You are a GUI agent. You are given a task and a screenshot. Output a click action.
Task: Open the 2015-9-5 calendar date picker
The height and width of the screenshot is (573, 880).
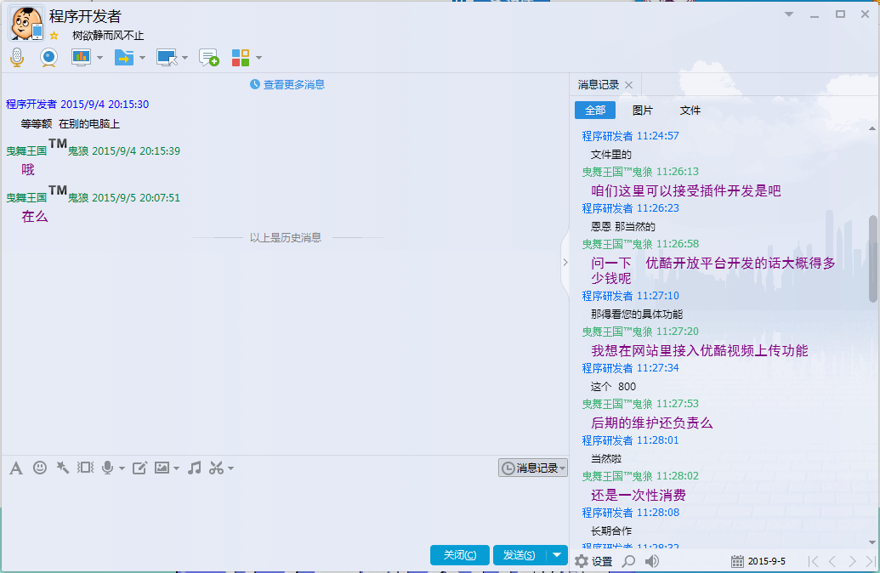758,561
